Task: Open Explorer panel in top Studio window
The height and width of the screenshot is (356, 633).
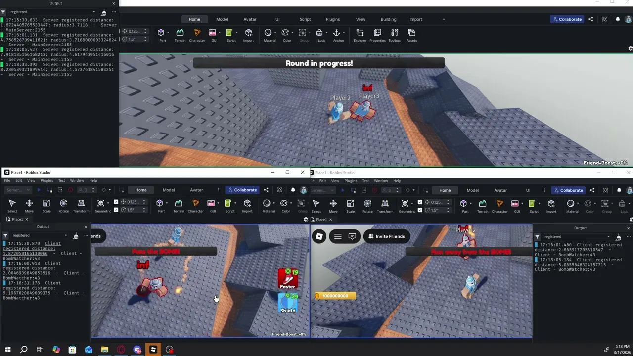Action: click(360, 35)
